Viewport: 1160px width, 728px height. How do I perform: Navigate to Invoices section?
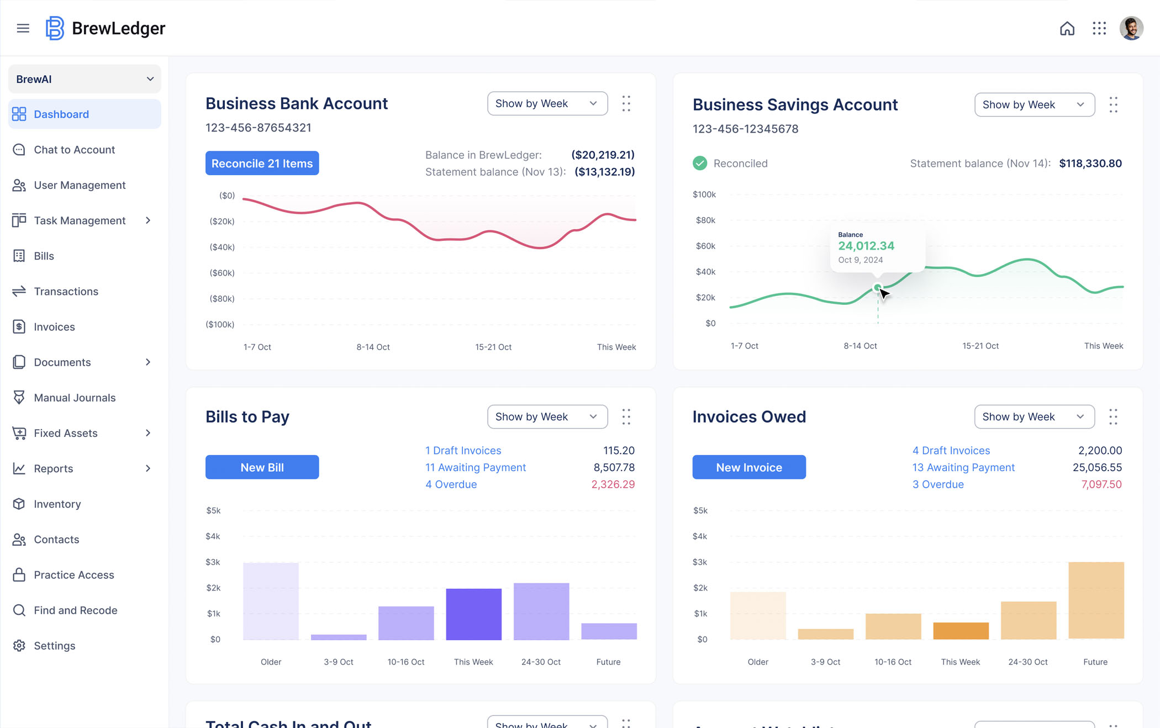click(x=54, y=326)
